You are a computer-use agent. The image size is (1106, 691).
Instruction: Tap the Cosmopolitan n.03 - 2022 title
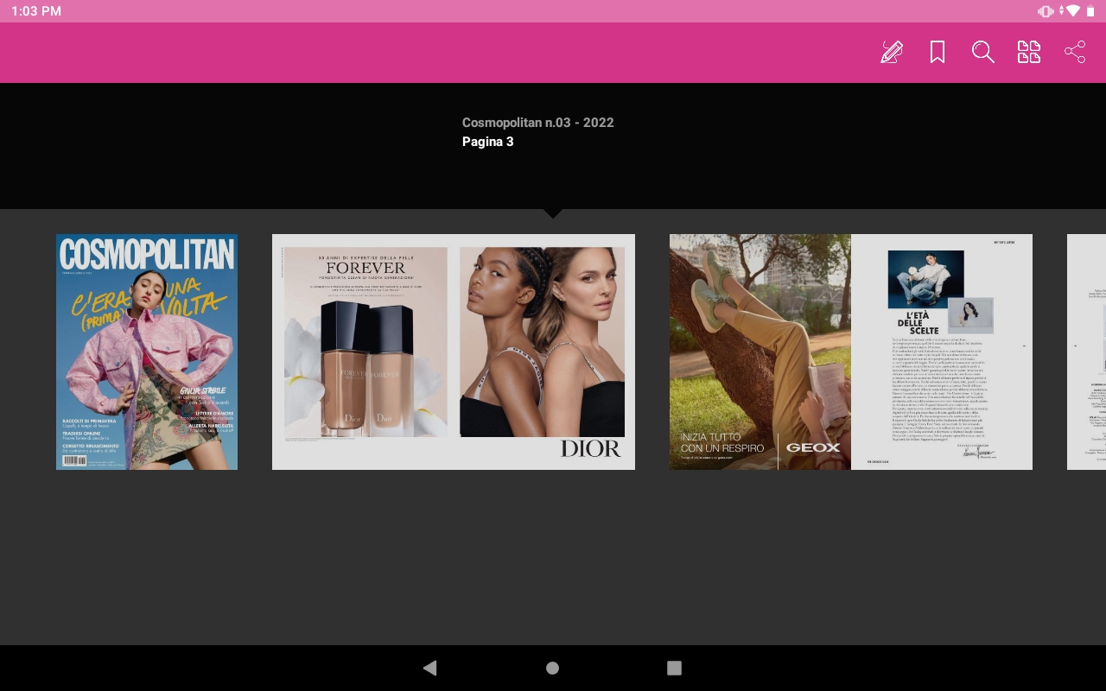pos(537,123)
